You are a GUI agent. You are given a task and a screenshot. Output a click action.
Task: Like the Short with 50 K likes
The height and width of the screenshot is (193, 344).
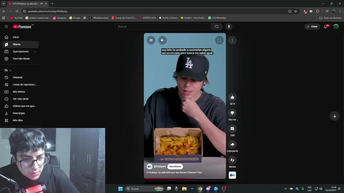(x=232, y=97)
